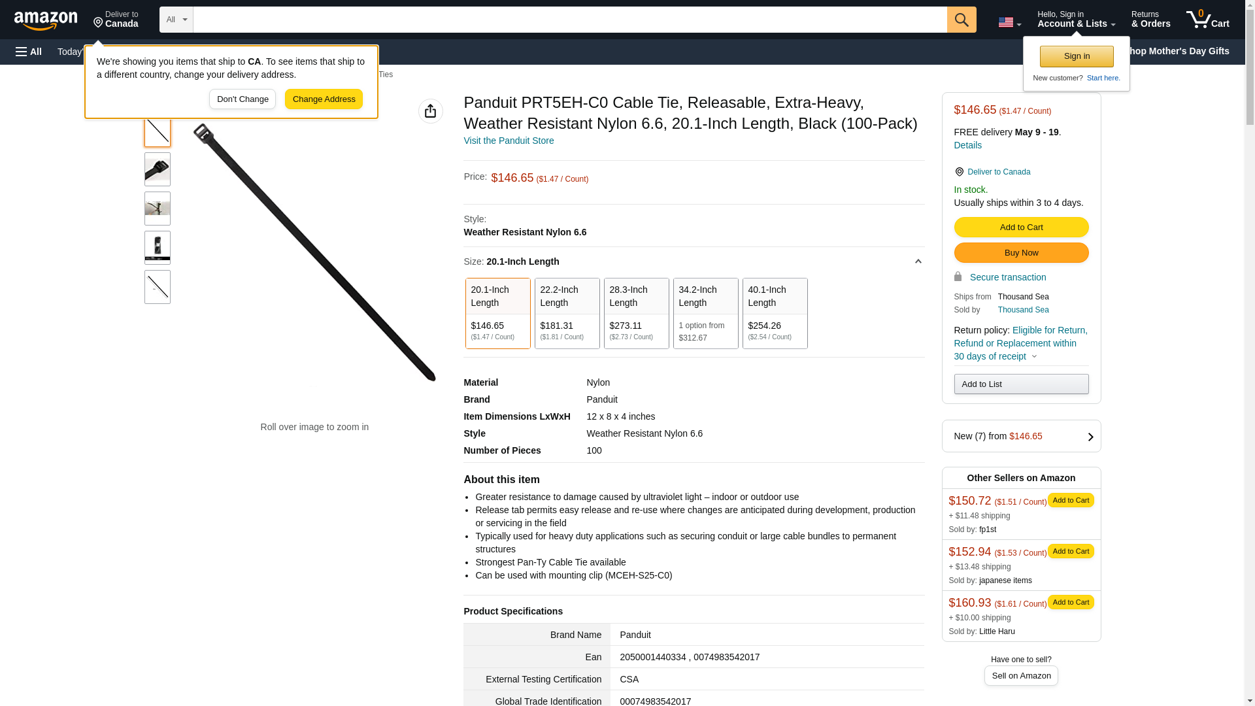Select the second product thumbnail image
Image resolution: width=1255 pixels, height=706 pixels.
[157, 169]
